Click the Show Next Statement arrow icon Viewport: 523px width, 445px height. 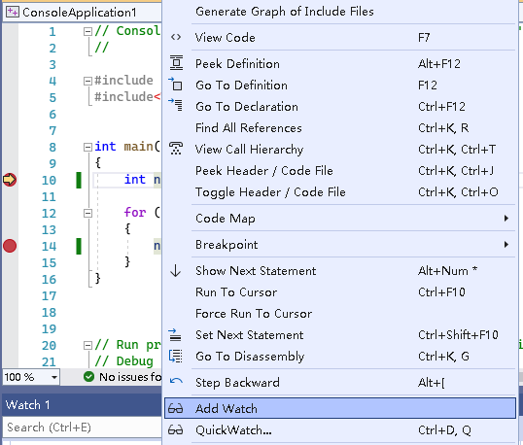pos(175,271)
